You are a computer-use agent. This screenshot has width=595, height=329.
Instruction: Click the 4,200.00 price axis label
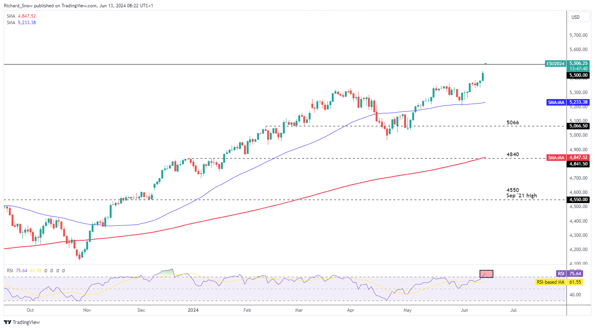[x=578, y=250]
